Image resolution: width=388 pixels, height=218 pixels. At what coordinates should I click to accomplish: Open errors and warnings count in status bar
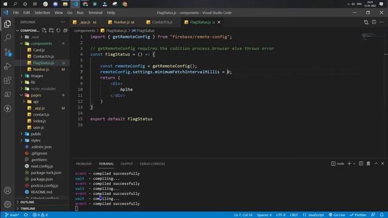point(40,215)
